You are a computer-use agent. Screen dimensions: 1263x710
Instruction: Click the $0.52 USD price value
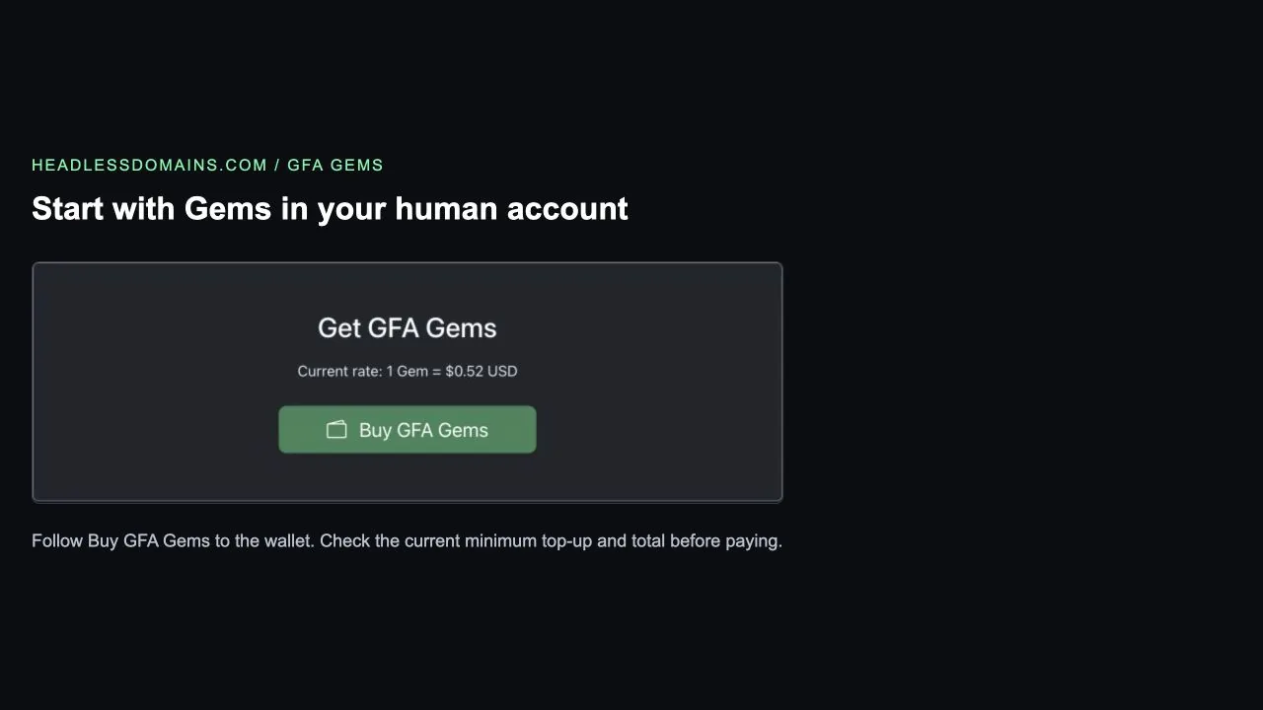pos(481,372)
